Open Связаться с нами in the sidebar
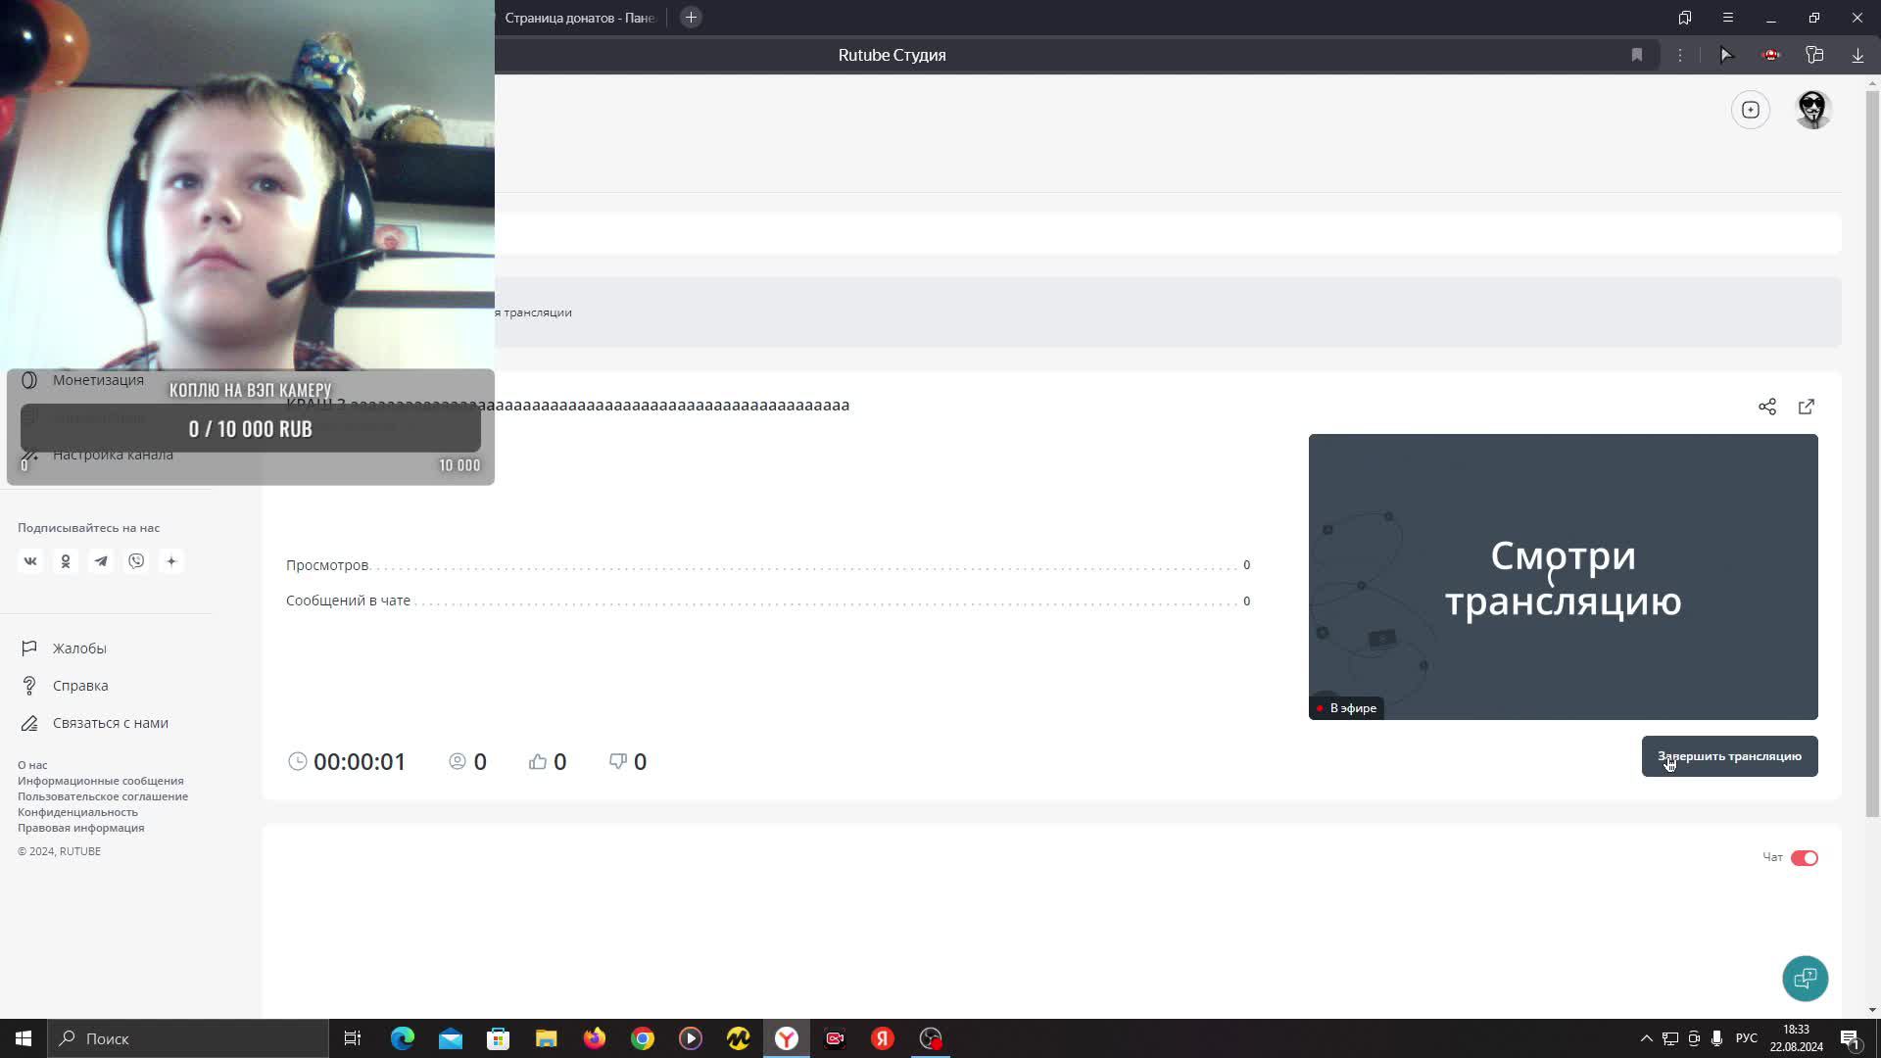 coord(111,723)
